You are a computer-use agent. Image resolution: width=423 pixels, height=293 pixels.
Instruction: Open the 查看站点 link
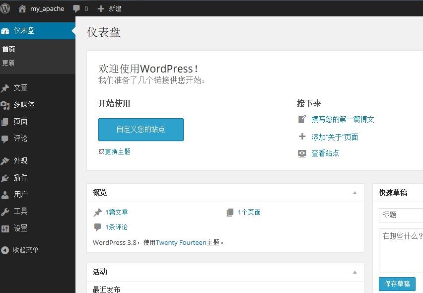pyautogui.click(x=325, y=153)
